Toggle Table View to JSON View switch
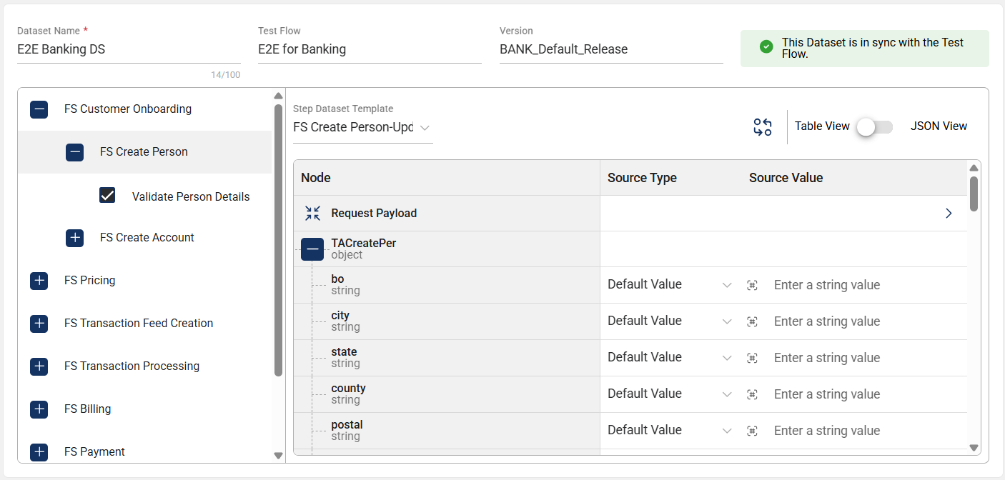Image resolution: width=1005 pixels, height=480 pixels. click(x=875, y=126)
